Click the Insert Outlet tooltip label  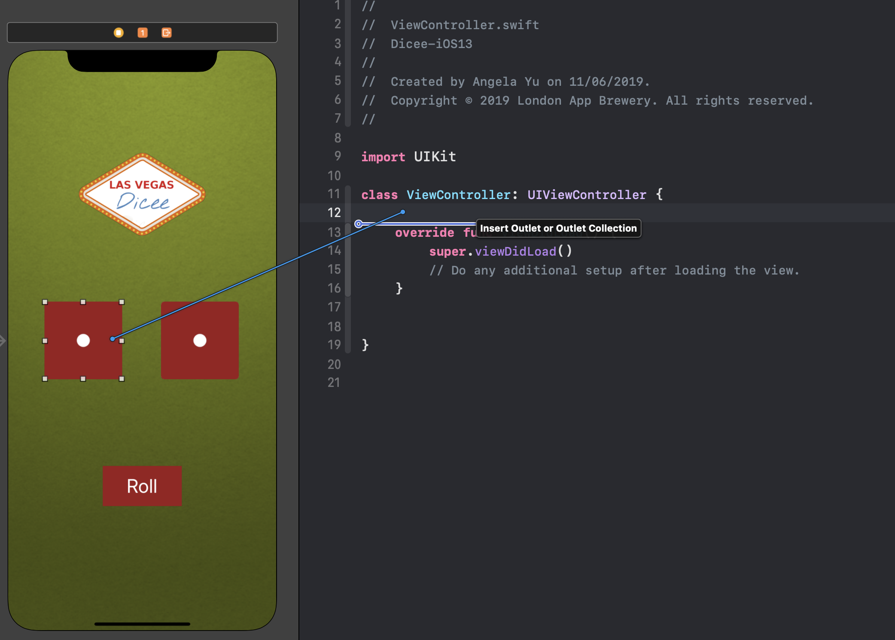[558, 228]
